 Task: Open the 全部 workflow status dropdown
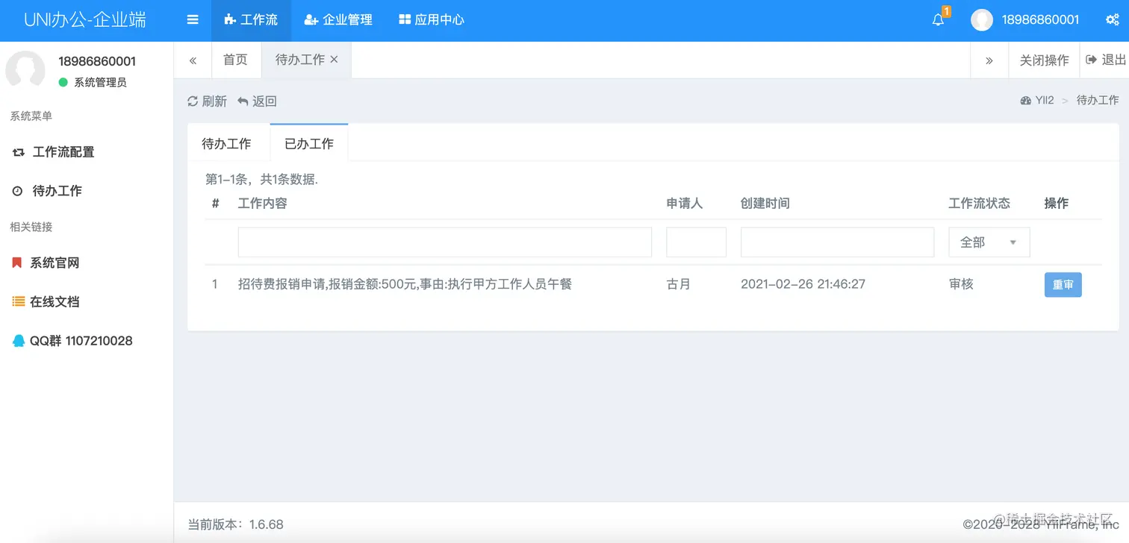tap(989, 242)
